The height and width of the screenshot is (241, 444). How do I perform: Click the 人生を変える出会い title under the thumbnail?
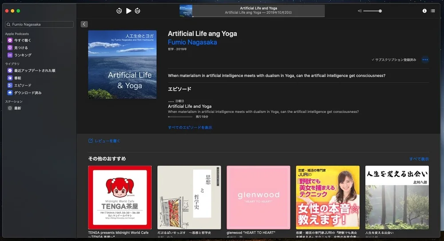(379, 233)
